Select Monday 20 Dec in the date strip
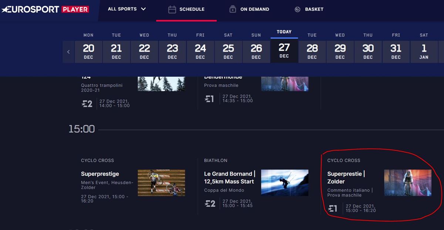 pos(88,52)
